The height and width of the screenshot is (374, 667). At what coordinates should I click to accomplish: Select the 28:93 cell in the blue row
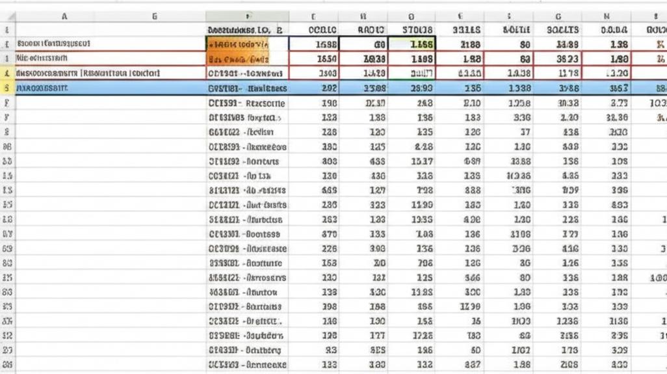[412, 88]
